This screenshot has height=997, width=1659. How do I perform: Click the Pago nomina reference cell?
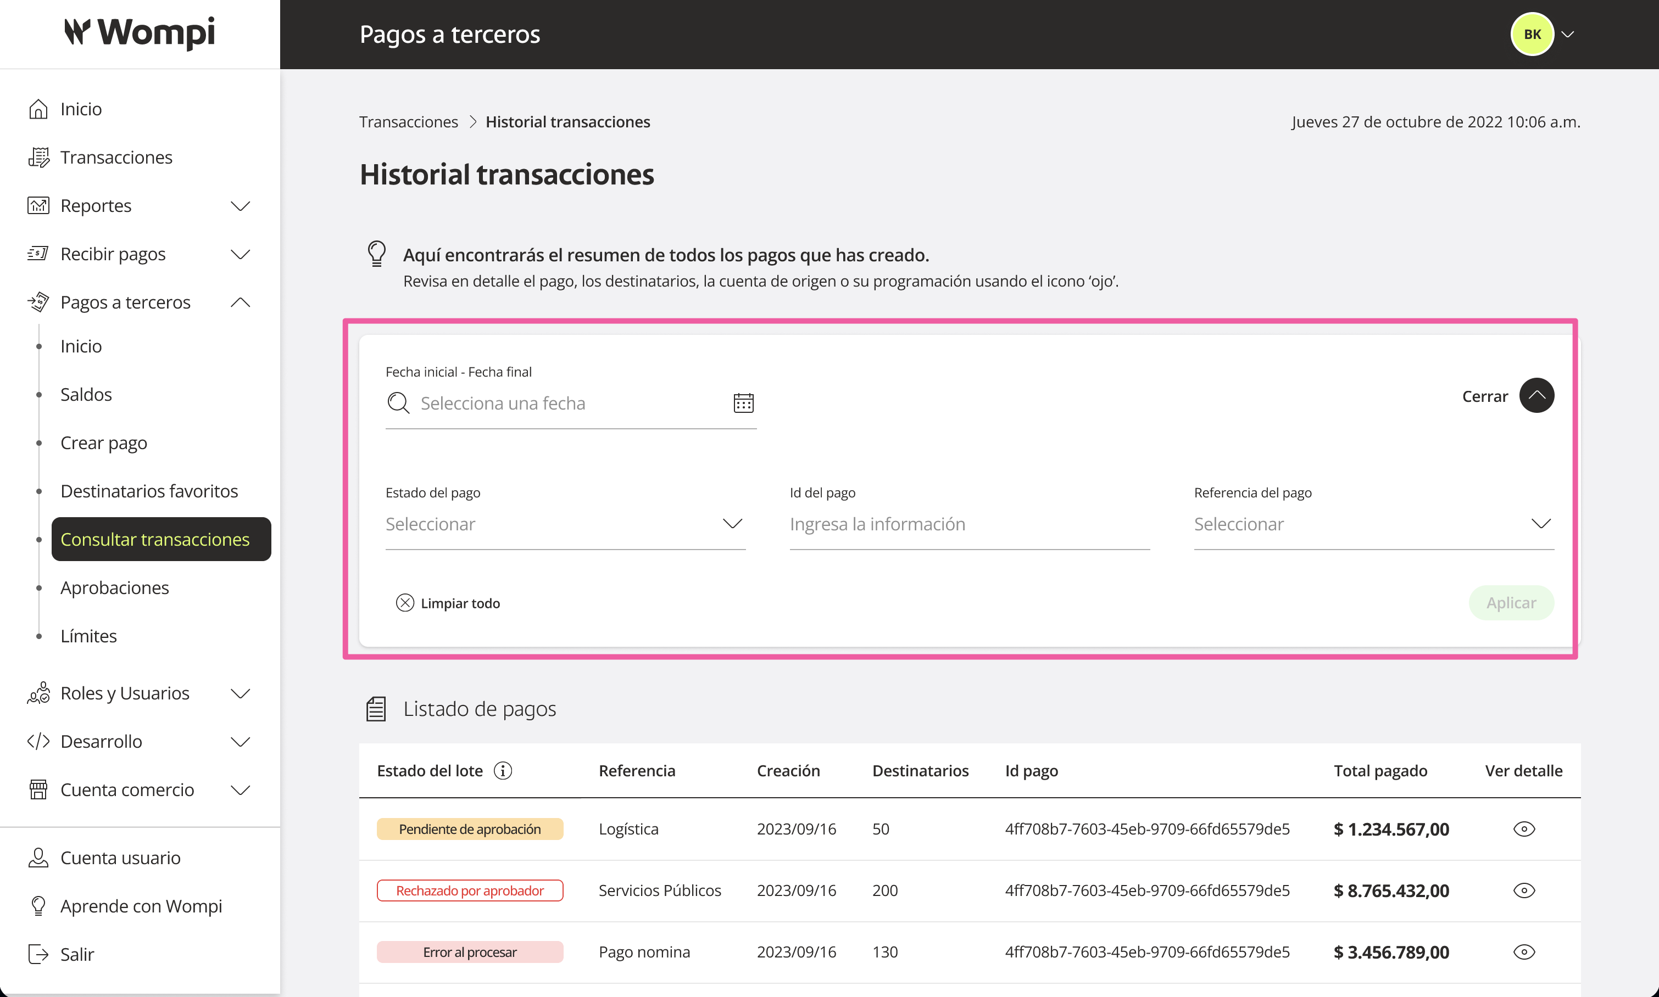[x=644, y=952]
